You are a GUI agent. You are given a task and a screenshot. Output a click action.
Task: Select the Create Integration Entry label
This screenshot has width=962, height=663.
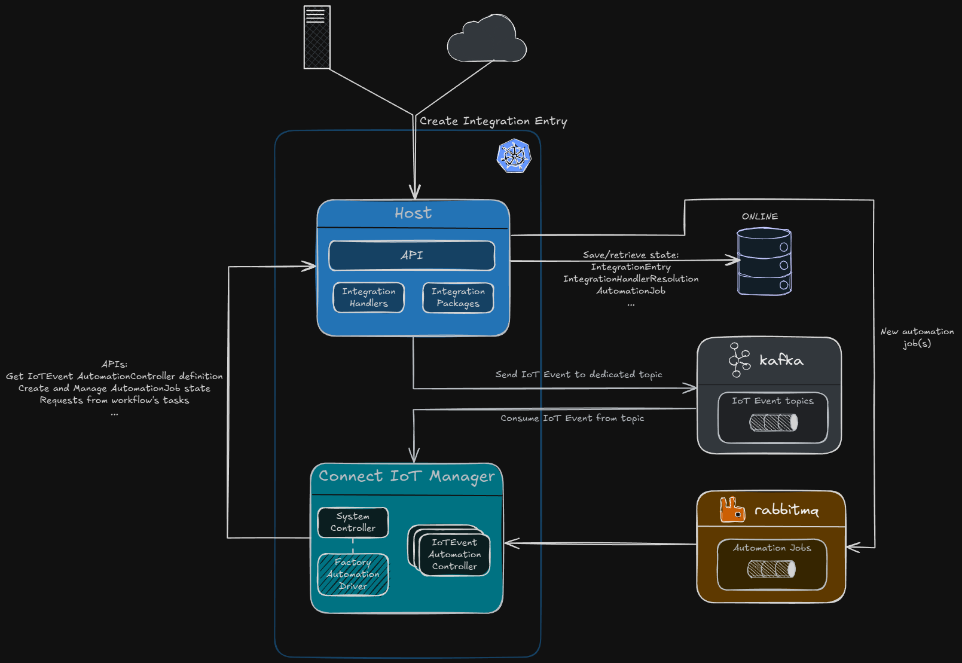tap(493, 121)
